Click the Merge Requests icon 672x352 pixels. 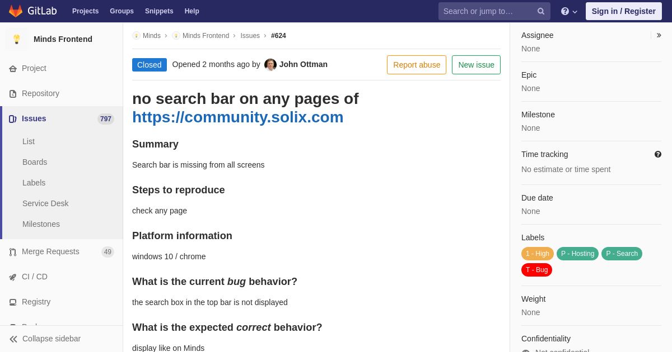coord(13,252)
